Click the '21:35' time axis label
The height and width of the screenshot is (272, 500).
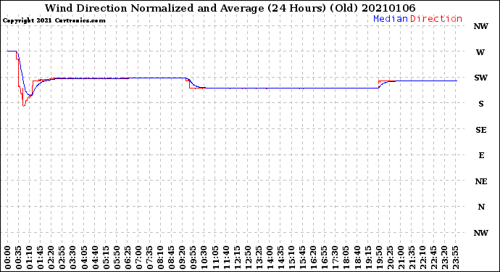412,257
